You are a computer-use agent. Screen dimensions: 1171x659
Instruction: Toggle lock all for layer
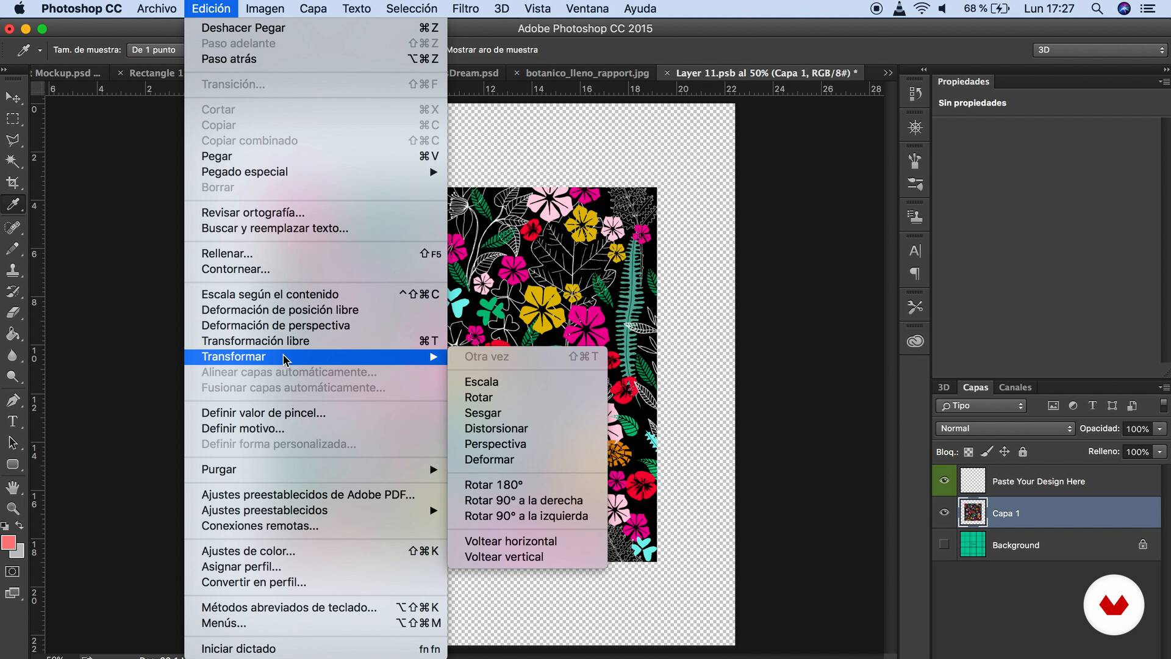point(1023,452)
